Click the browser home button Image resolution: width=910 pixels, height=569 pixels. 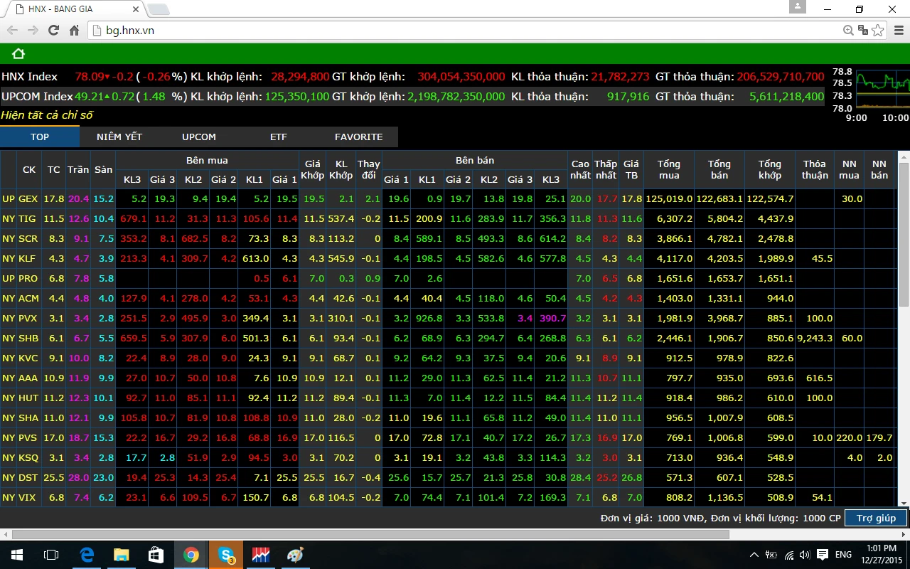coord(74,31)
